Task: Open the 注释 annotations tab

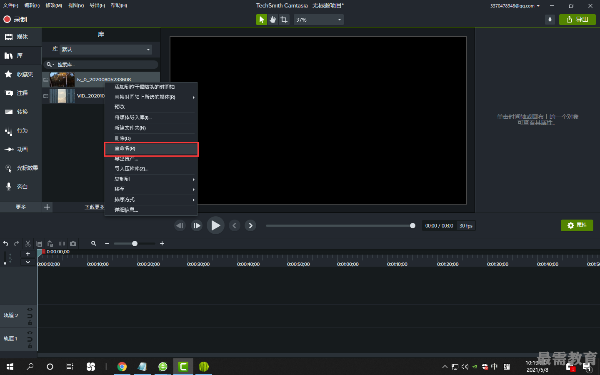Action: pos(21,93)
